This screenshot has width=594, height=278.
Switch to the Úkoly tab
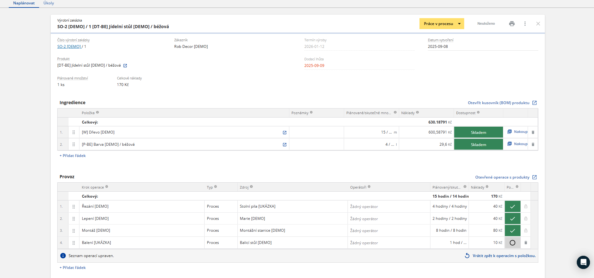pos(48,3)
